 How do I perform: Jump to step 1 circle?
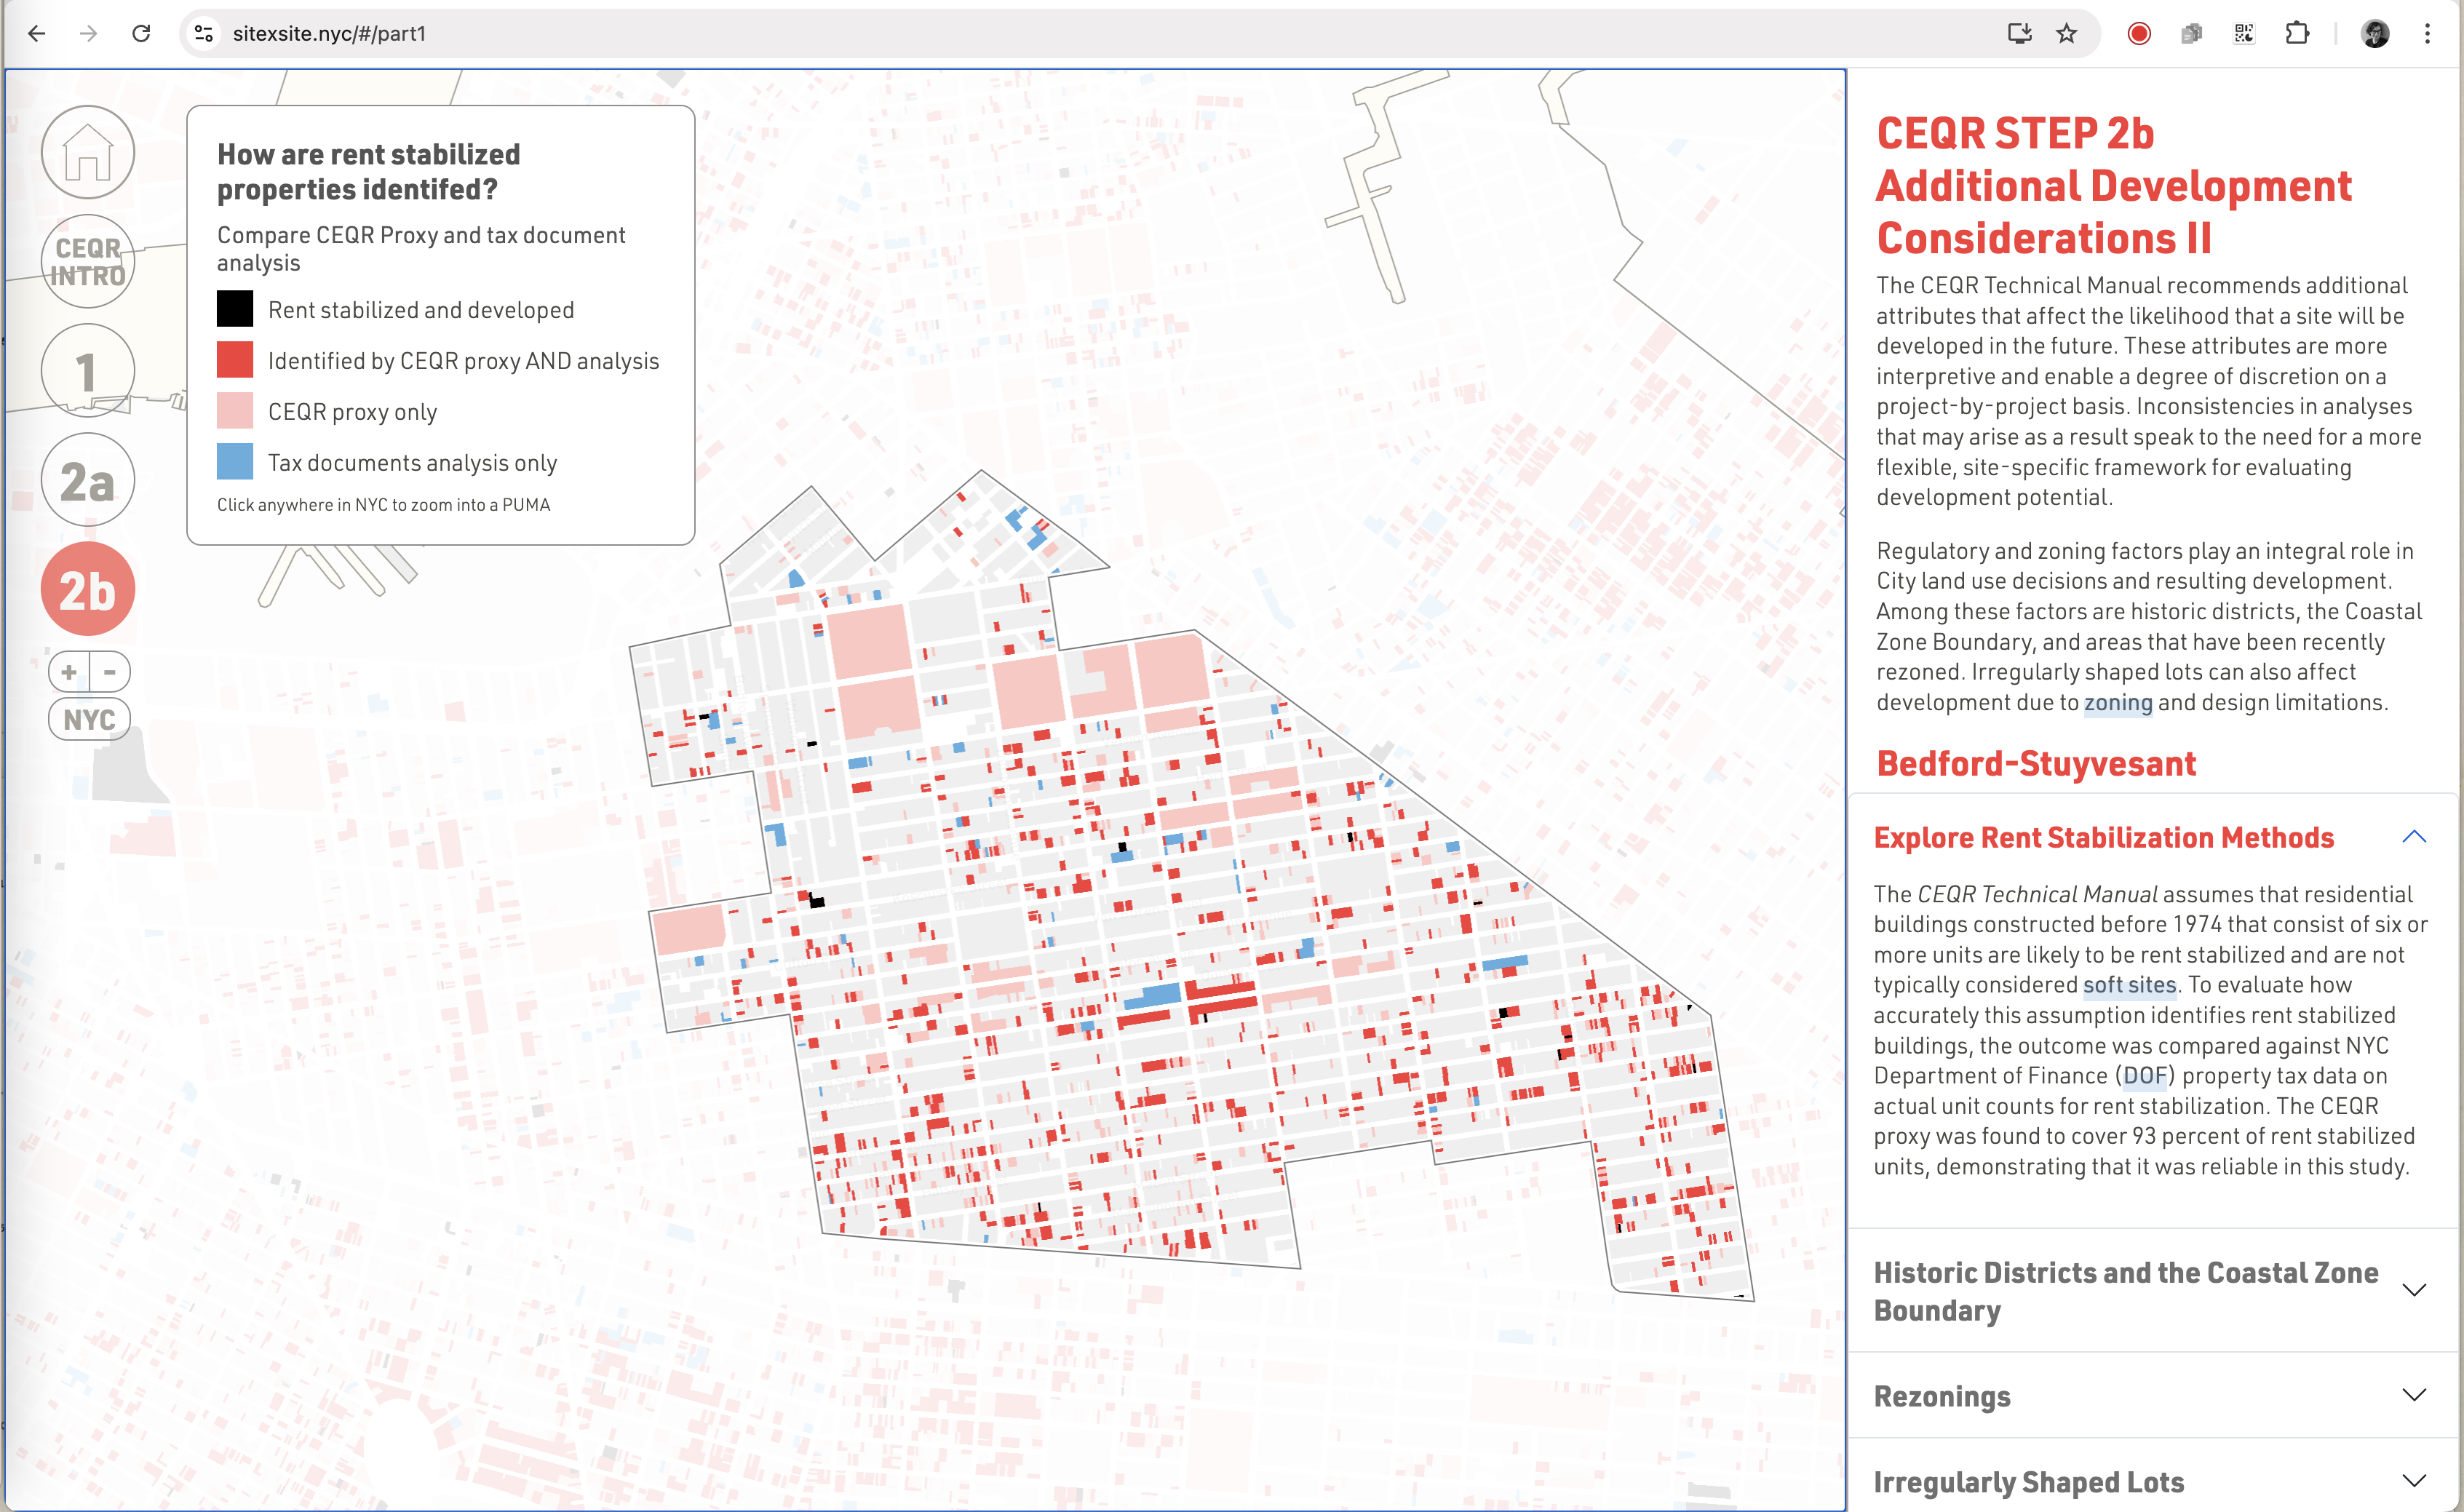point(88,371)
